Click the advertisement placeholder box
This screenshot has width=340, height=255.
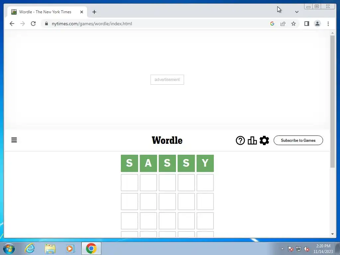(167, 80)
